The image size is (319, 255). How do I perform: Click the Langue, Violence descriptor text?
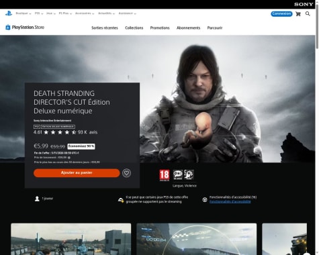click(x=185, y=186)
